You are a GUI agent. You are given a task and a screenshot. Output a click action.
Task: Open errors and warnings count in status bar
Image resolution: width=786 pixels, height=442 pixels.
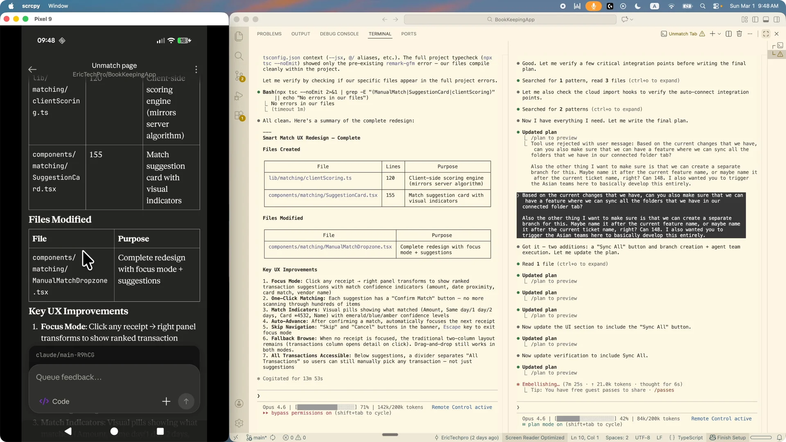point(294,437)
